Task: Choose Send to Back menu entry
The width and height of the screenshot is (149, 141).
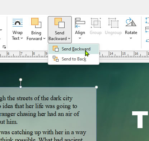Action: [74, 59]
